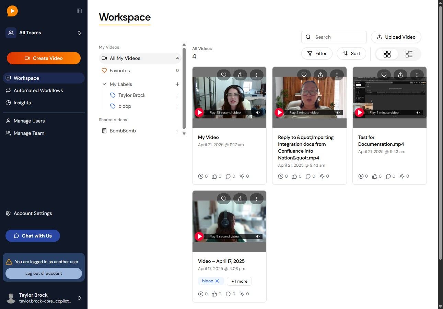443x309 pixels.
Task: Add a new label with plus icon
Action: 177,84
